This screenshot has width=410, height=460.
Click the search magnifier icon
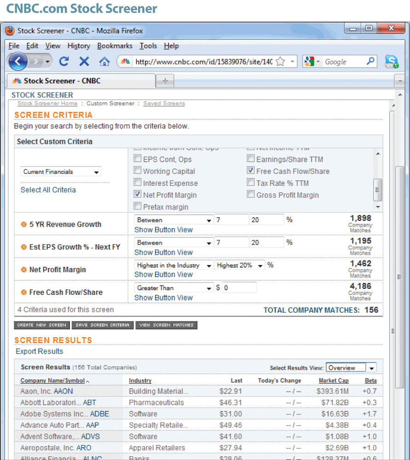(x=370, y=61)
